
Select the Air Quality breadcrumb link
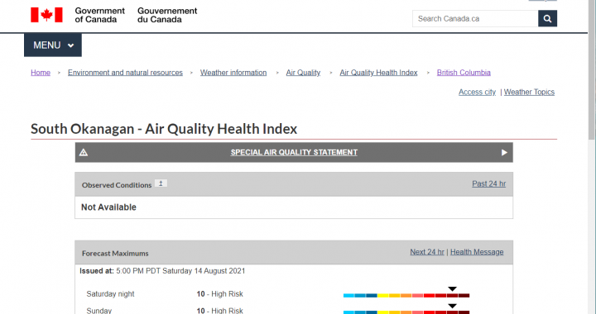[303, 73]
